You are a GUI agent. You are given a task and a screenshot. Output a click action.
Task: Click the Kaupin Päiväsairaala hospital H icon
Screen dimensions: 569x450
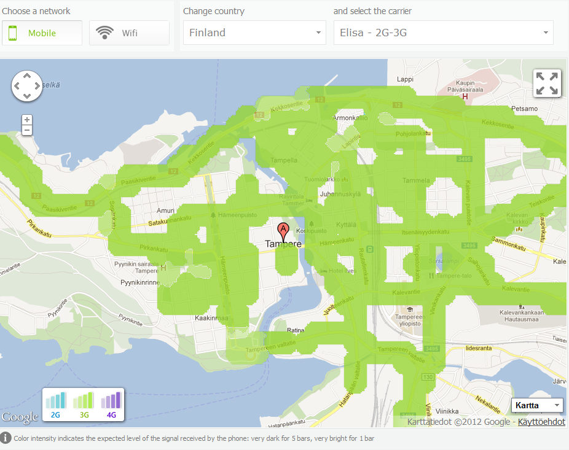(x=465, y=96)
